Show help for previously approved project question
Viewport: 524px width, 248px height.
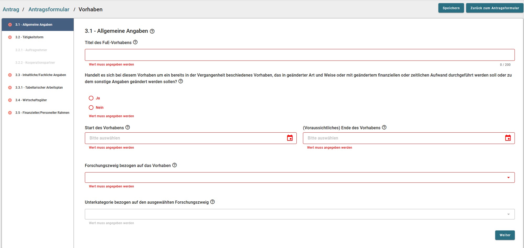(181, 81)
